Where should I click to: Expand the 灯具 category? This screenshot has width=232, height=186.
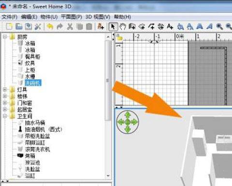(x=5, y=89)
